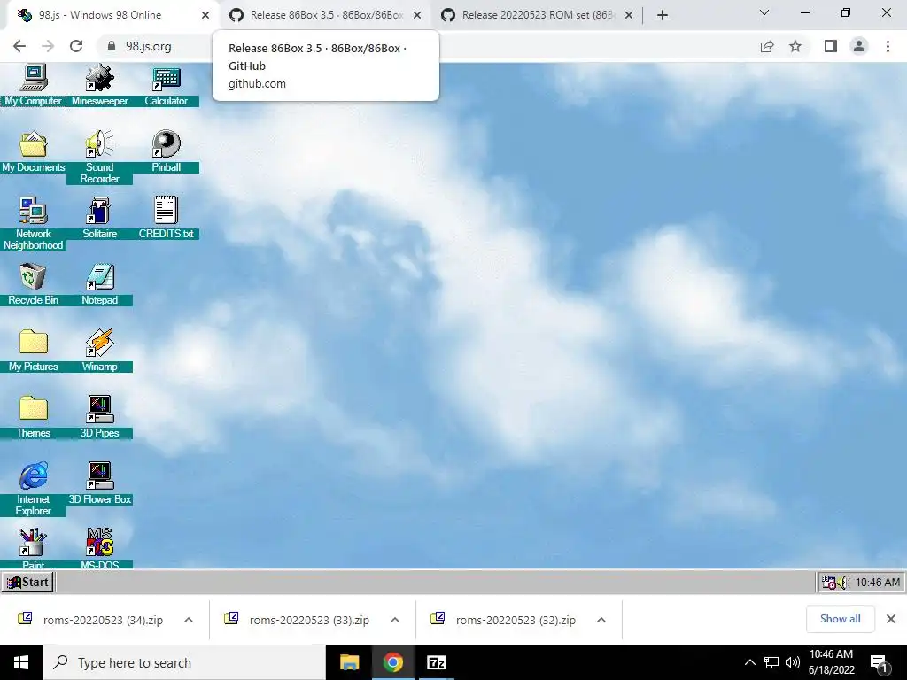Image resolution: width=907 pixels, height=680 pixels.
Task: Click the Win98 tray volume speaker icon
Action: tap(842, 583)
